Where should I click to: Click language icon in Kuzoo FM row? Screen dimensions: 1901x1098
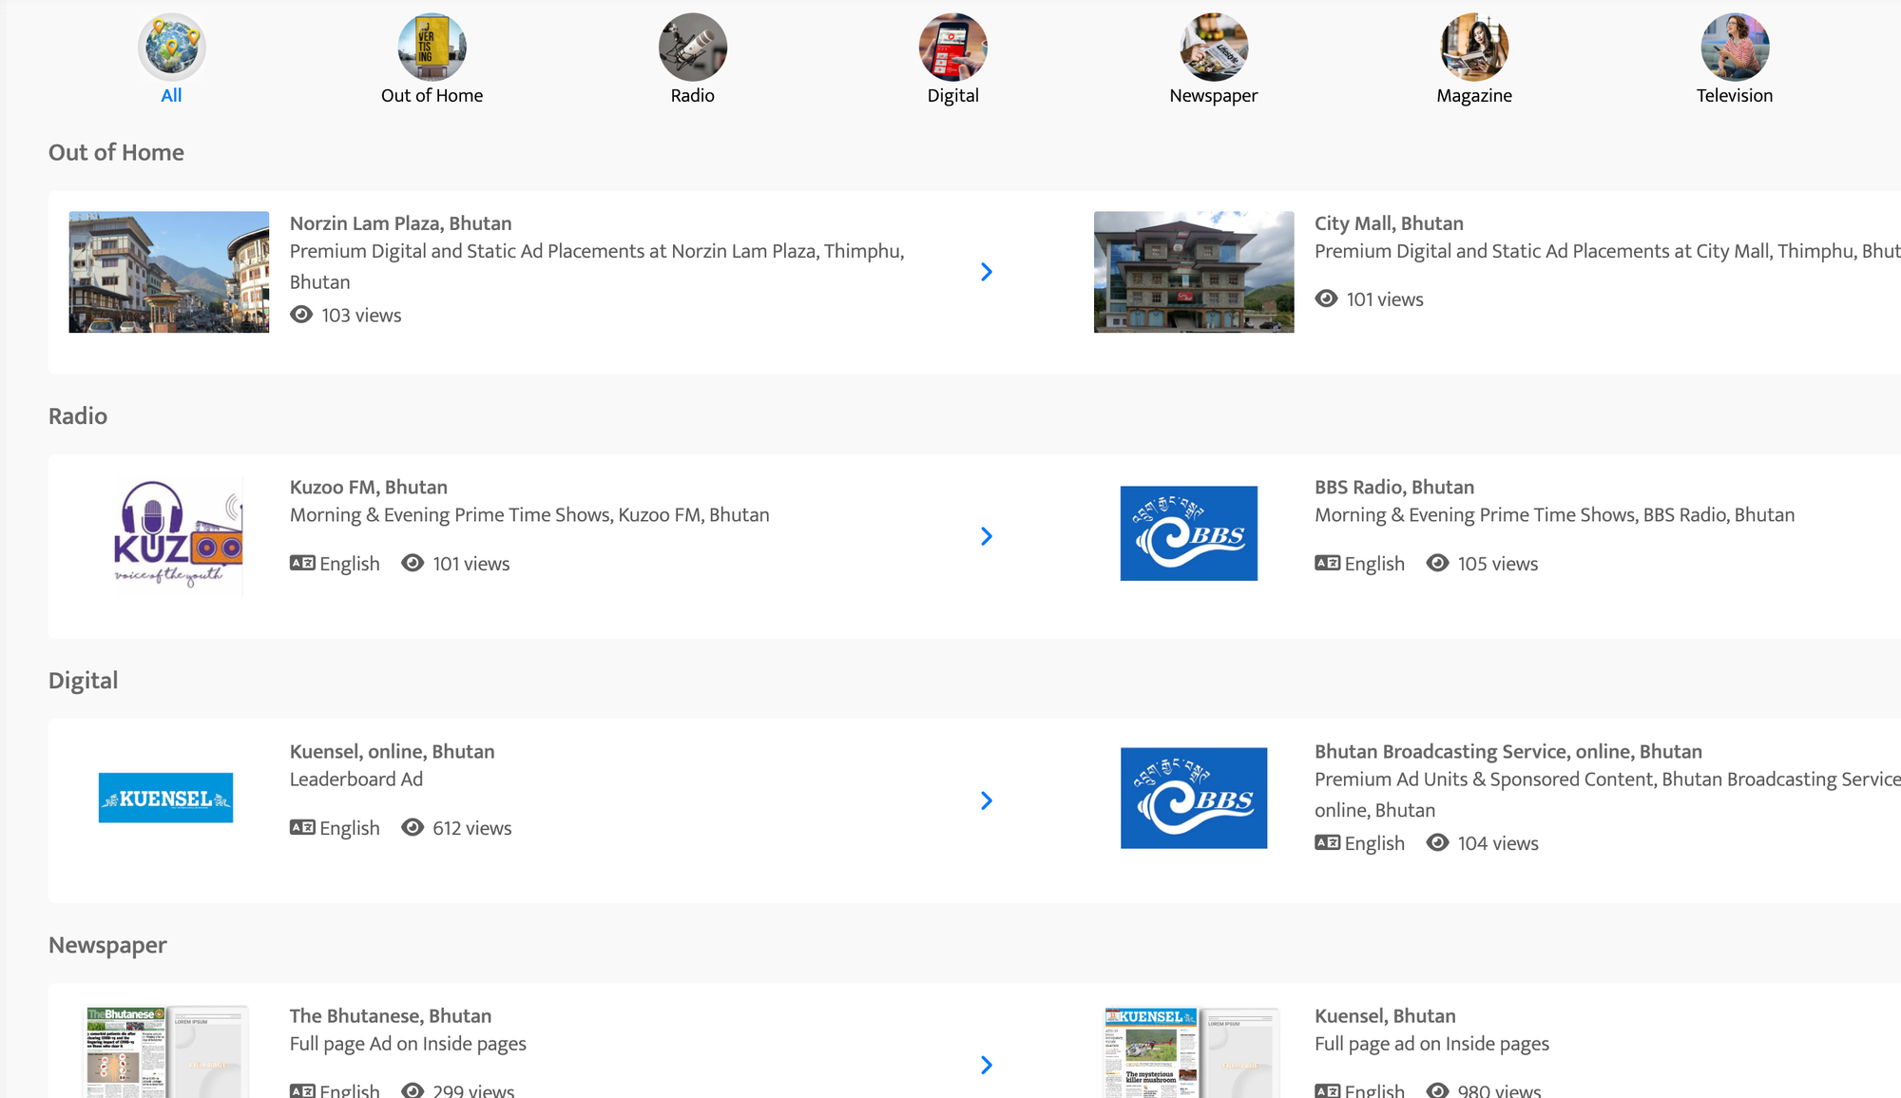click(302, 563)
